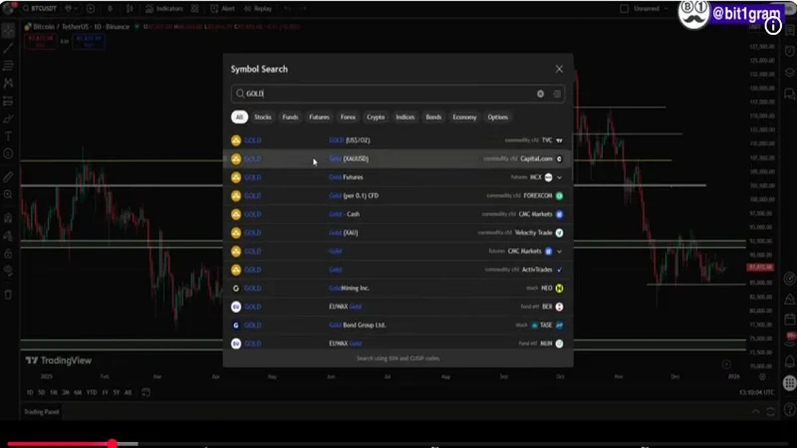Image resolution: width=797 pixels, height=448 pixels.
Task: Expand the CMC Markets futures Gold chevron
Action: 559,252
